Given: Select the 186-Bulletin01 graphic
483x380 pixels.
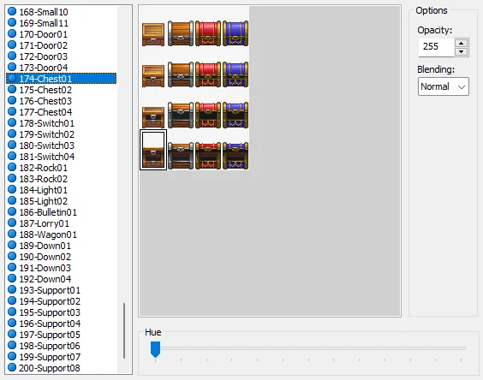Looking at the screenshot, I should tap(62, 212).
